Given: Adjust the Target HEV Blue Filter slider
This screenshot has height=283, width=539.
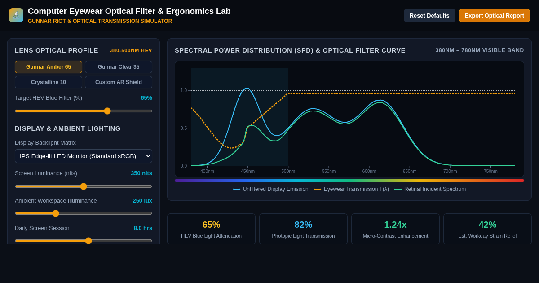Looking at the screenshot, I should [x=84, y=111].
